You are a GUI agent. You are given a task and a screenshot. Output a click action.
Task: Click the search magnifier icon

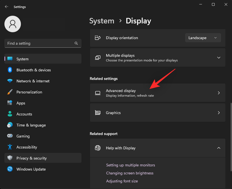click(x=76, y=43)
